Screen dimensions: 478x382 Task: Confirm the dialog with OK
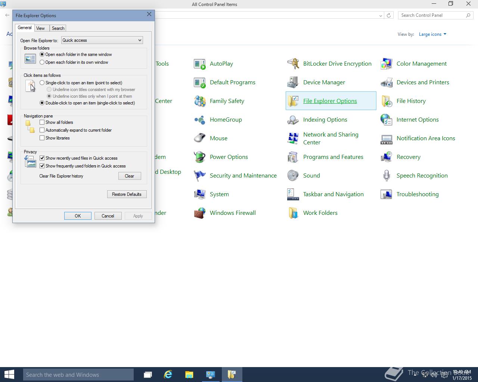click(78, 216)
